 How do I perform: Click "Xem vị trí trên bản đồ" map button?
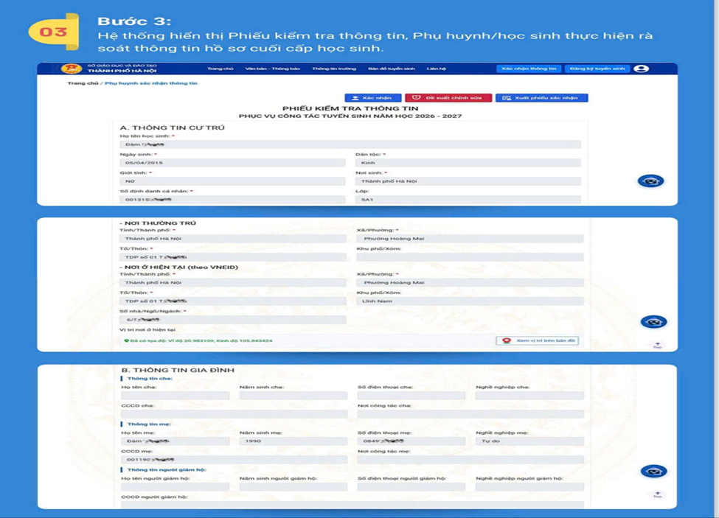[x=538, y=341]
